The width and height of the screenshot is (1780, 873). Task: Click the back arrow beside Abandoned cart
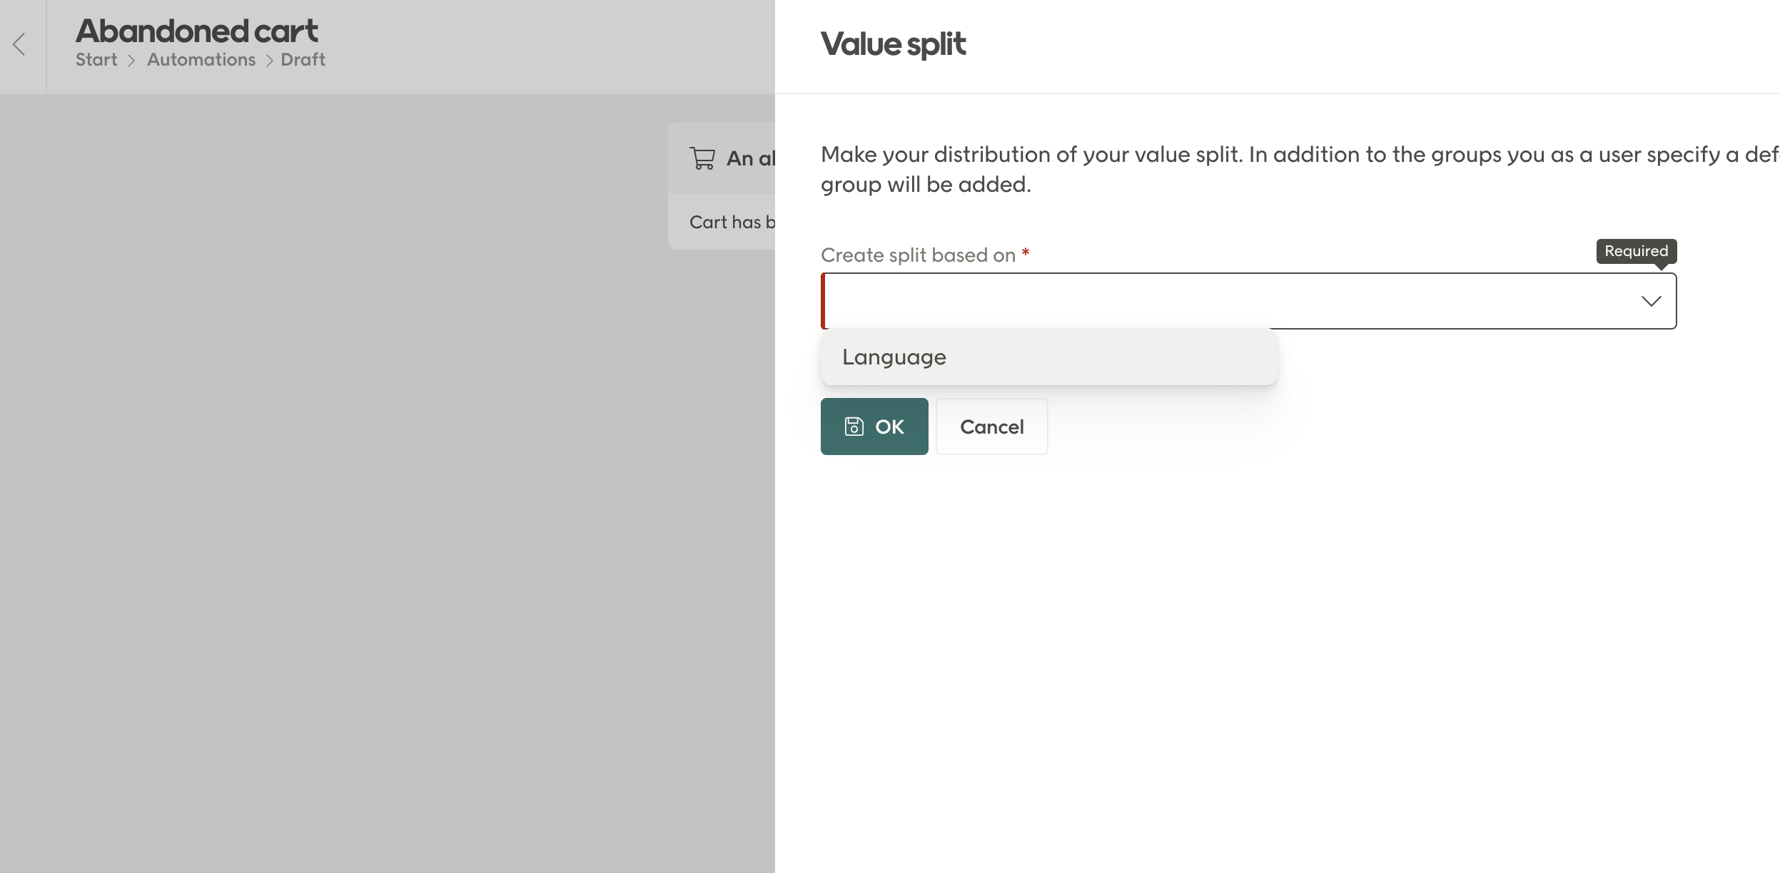coord(19,45)
